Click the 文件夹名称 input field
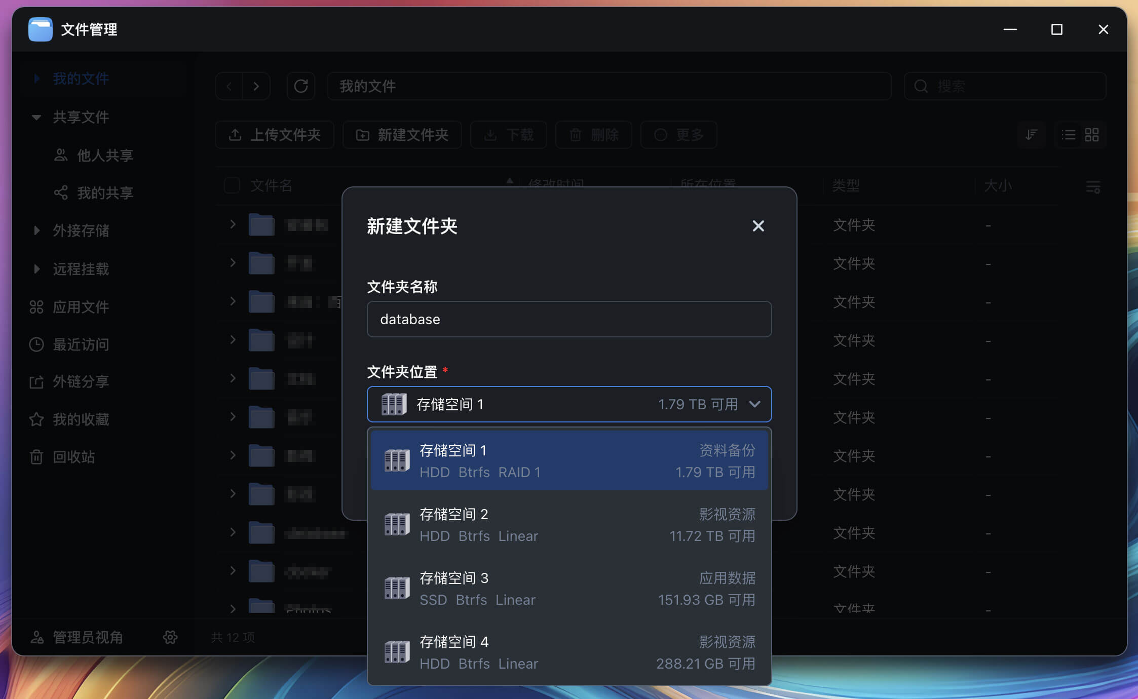1138x699 pixels. coord(569,319)
